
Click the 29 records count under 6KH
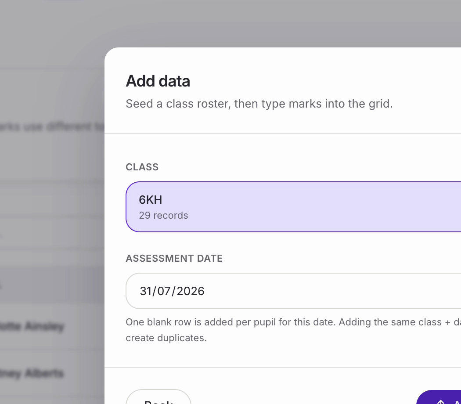[163, 215]
